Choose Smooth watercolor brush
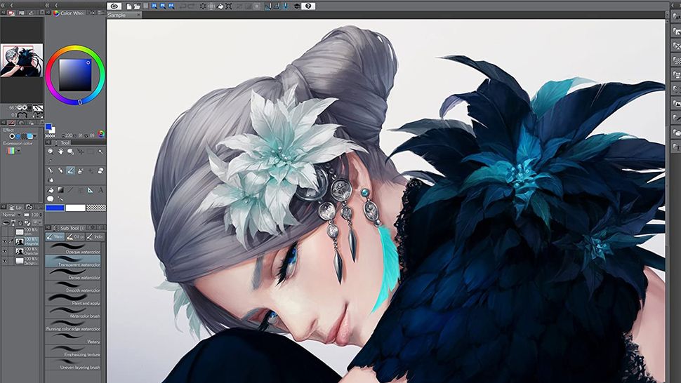This screenshot has width=681, height=383. pos(73,287)
